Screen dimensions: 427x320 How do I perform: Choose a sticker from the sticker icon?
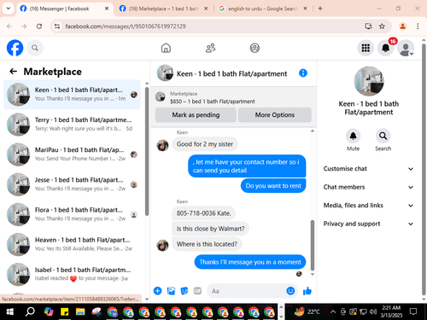[184, 291]
